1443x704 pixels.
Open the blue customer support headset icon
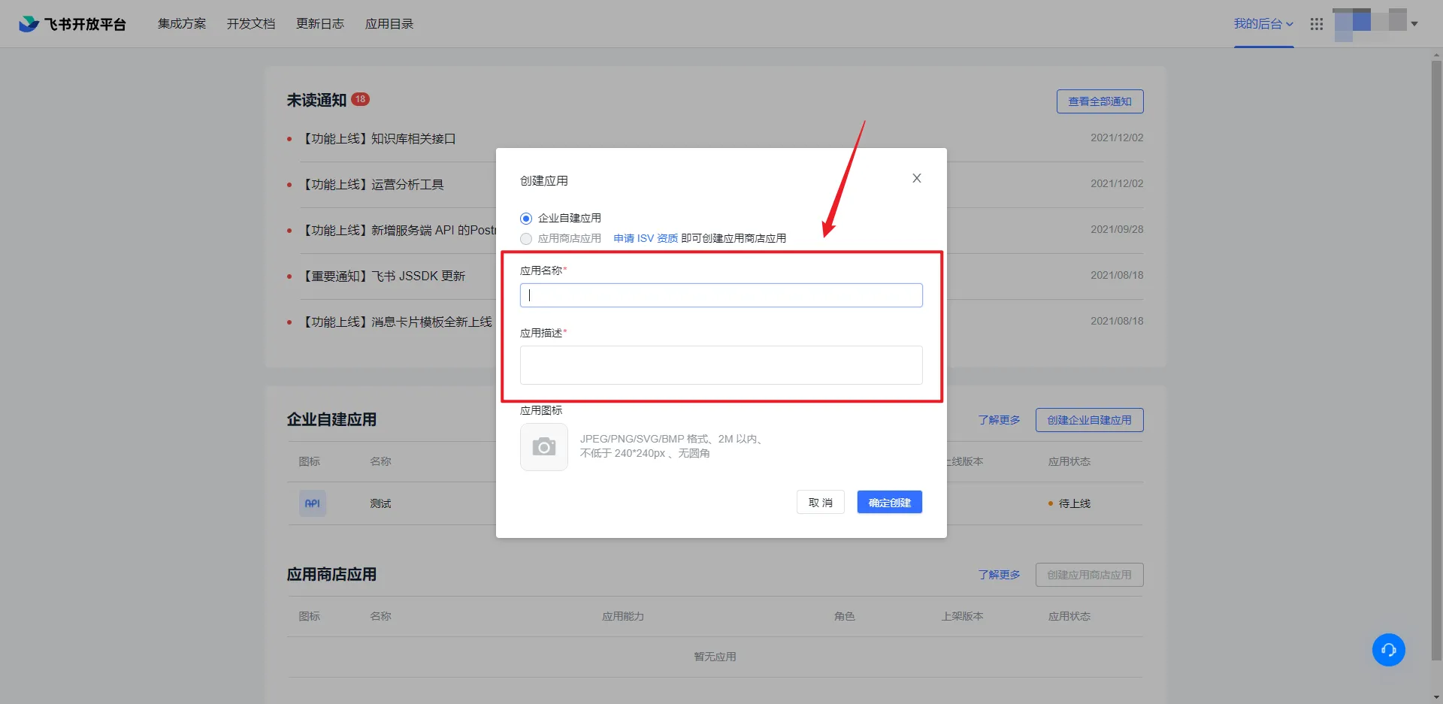point(1388,650)
